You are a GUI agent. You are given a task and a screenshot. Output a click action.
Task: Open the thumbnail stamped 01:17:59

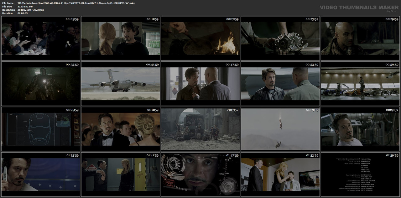click(x=200, y=129)
